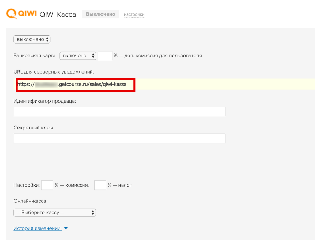Click the QIWI Касса title text
Image resolution: width=315 pixels, height=240 pixels.
(58, 14)
